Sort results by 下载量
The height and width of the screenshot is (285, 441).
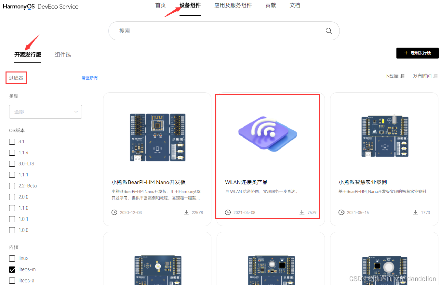point(395,76)
